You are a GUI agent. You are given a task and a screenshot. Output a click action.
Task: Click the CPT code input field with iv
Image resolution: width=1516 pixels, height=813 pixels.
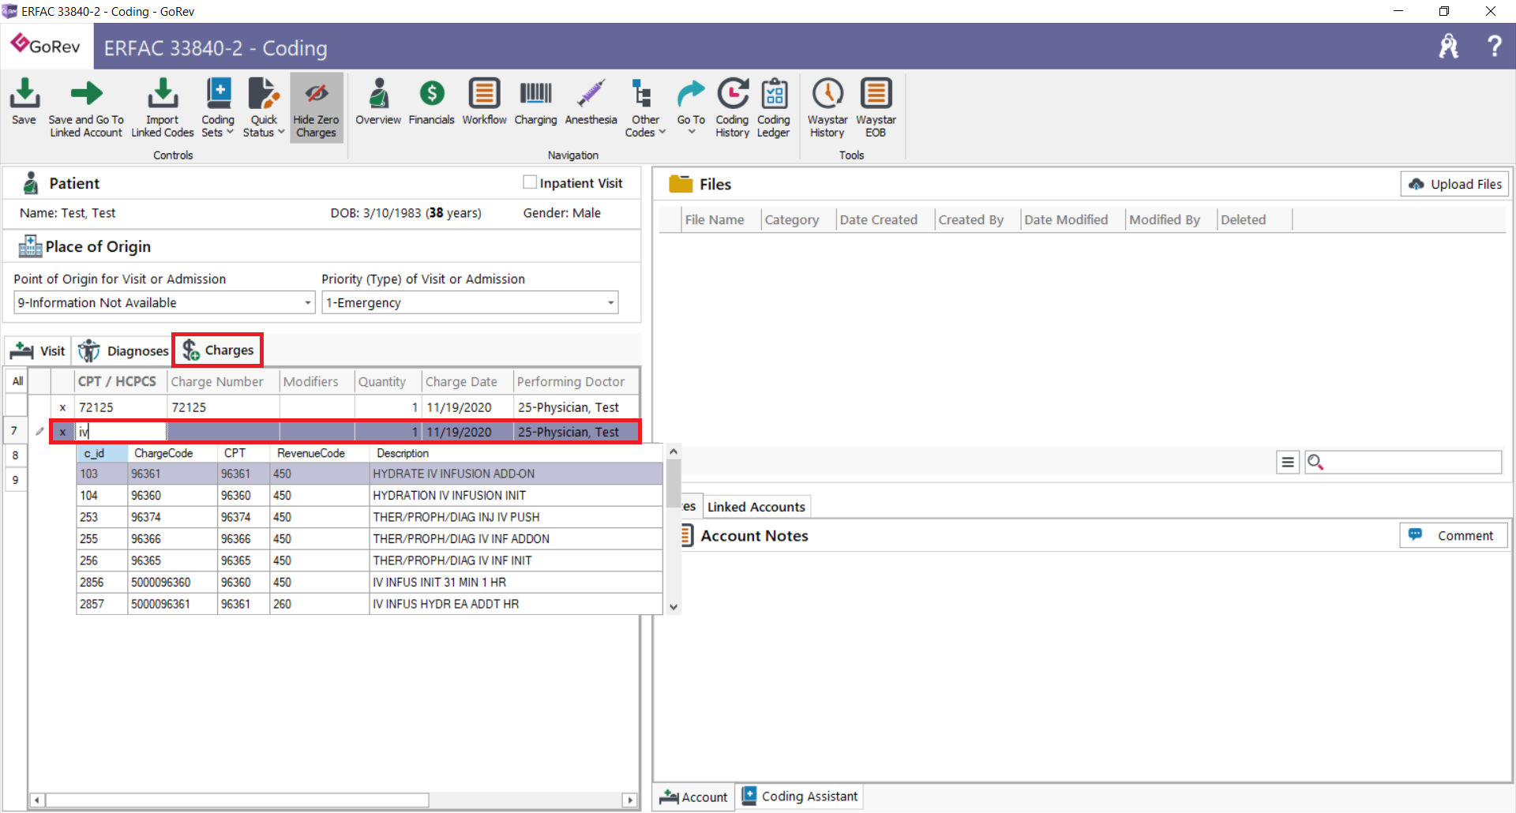[121, 432]
